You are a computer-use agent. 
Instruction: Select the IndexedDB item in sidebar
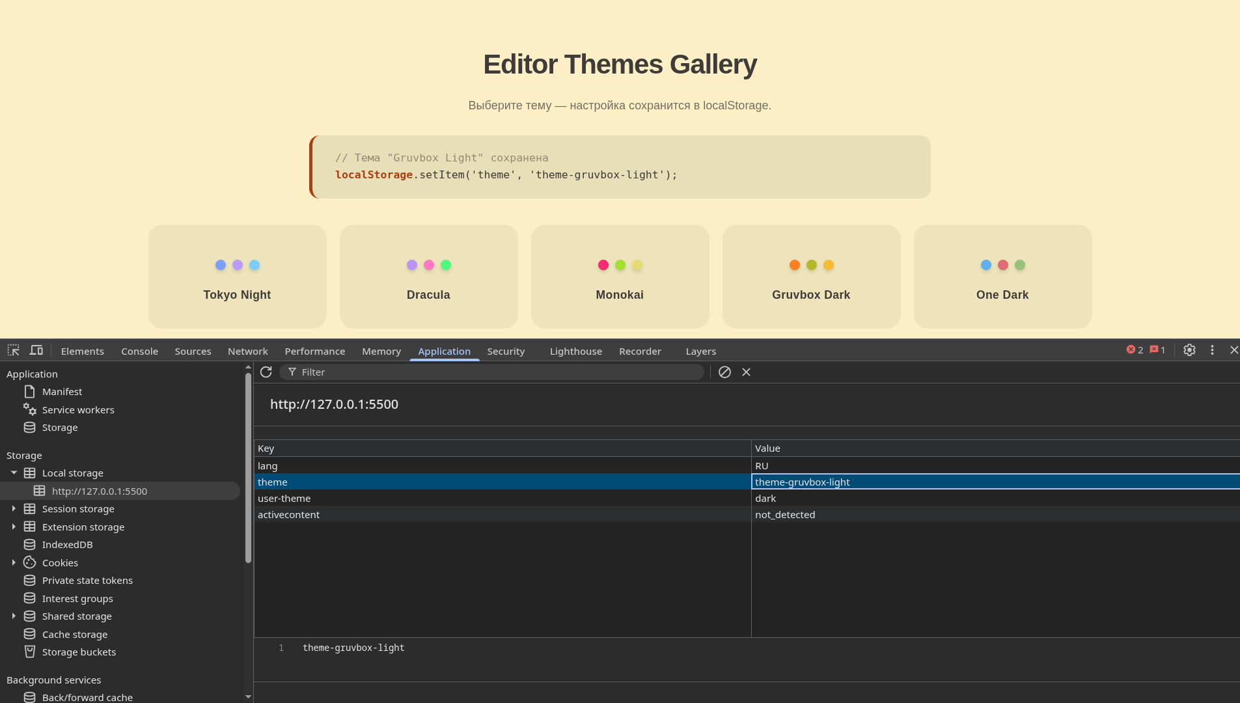click(x=67, y=545)
